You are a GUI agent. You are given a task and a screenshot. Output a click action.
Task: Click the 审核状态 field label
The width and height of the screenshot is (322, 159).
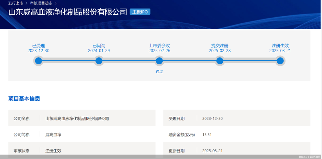tap(21, 151)
